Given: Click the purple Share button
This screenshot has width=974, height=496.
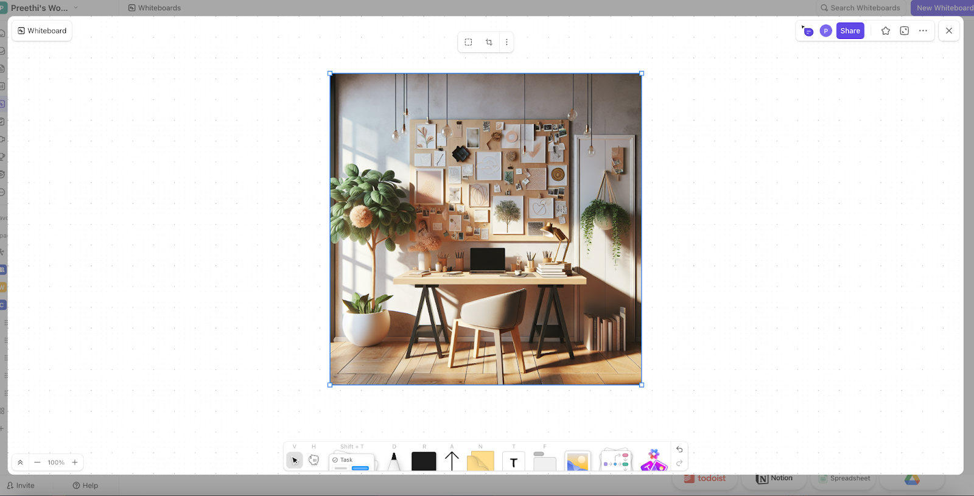Looking at the screenshot, I should (x=850, y=31).
